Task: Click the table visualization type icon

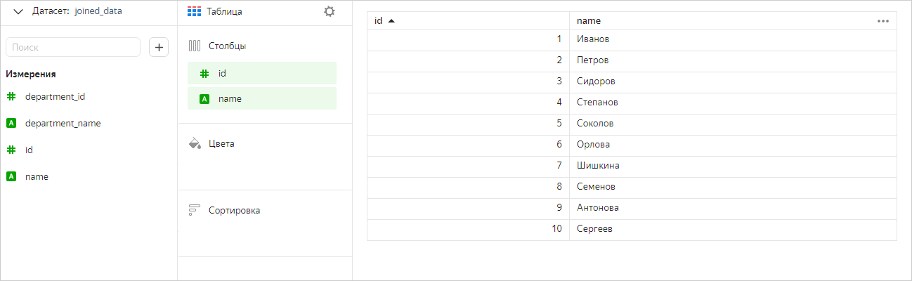Action: click(195, 11)
